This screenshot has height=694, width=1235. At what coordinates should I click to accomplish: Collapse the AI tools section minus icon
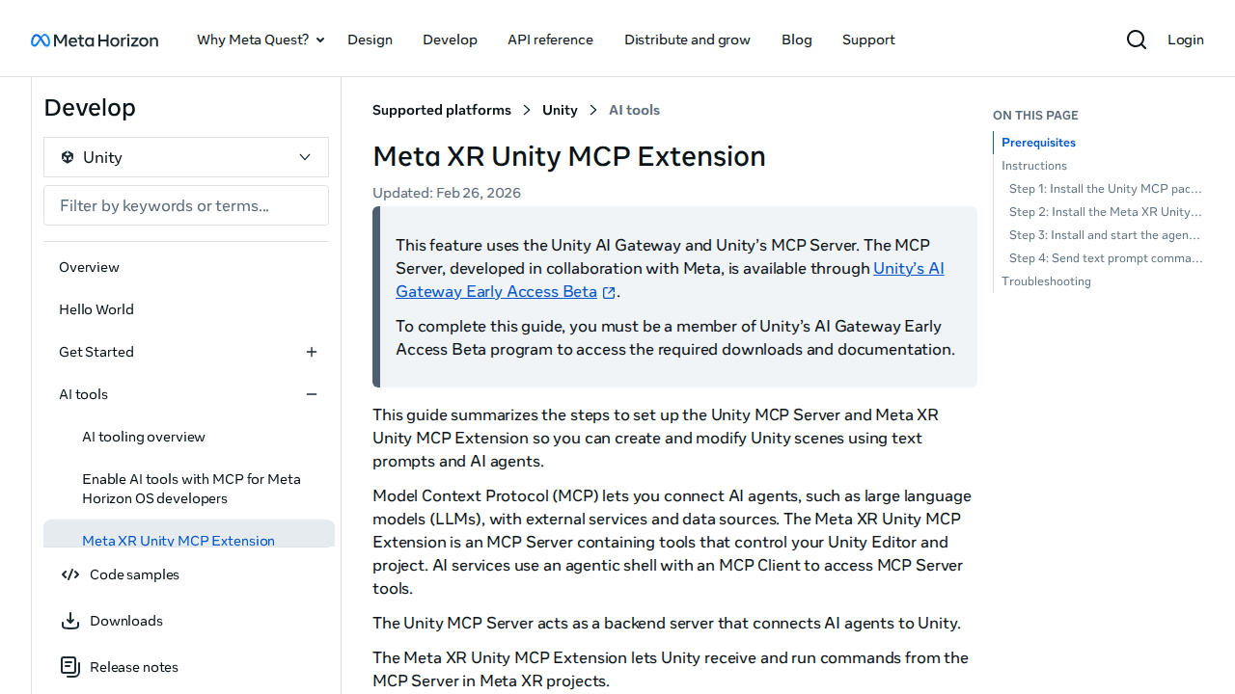click(x=312, y=394)
